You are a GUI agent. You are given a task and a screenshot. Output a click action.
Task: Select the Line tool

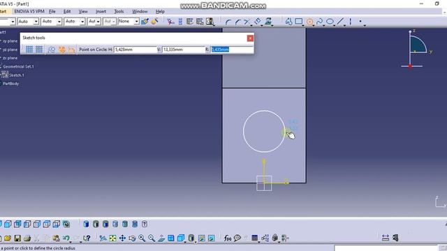pos(340,22)
